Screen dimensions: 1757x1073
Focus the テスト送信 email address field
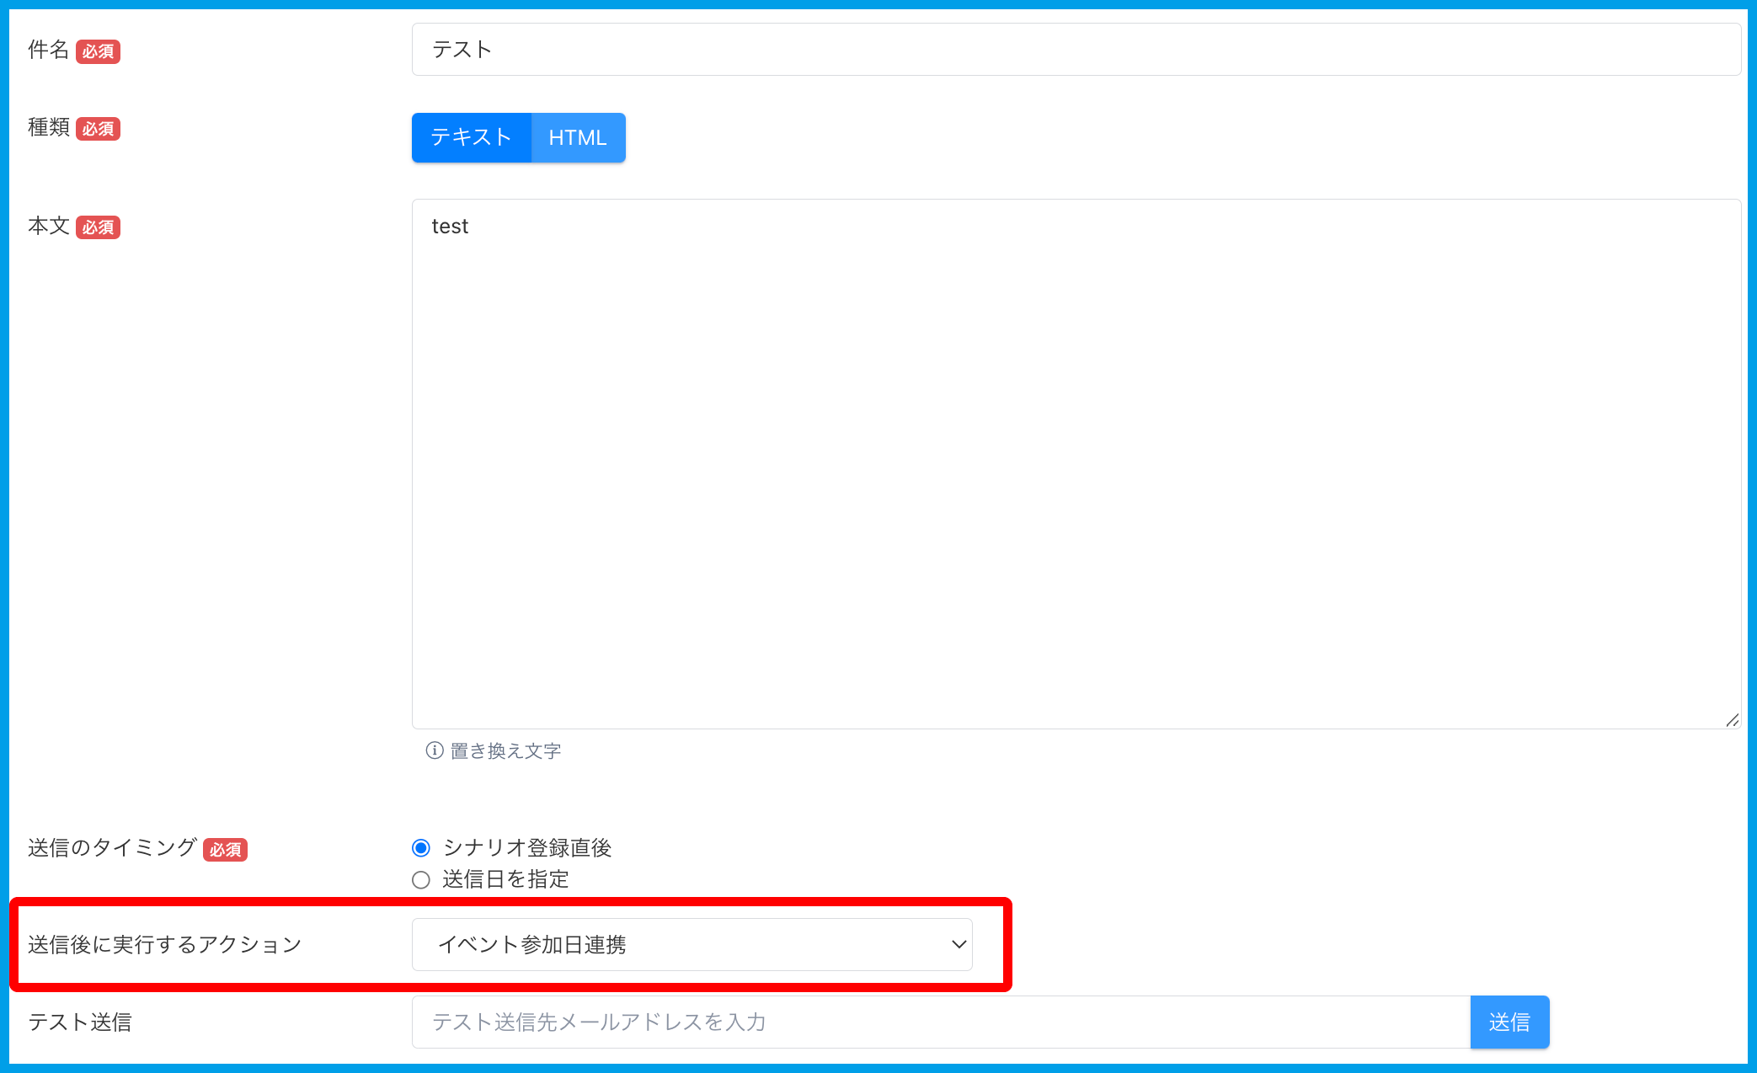(940, 1022)
